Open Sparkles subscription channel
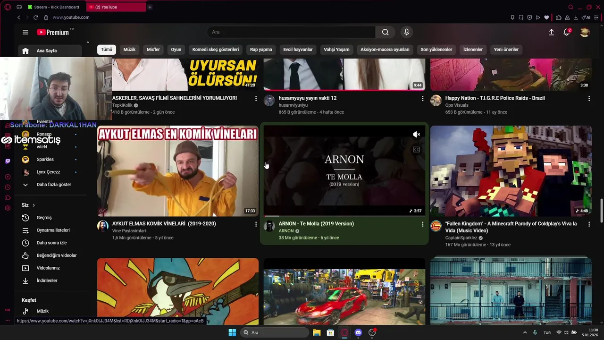 tap(50, 160)
